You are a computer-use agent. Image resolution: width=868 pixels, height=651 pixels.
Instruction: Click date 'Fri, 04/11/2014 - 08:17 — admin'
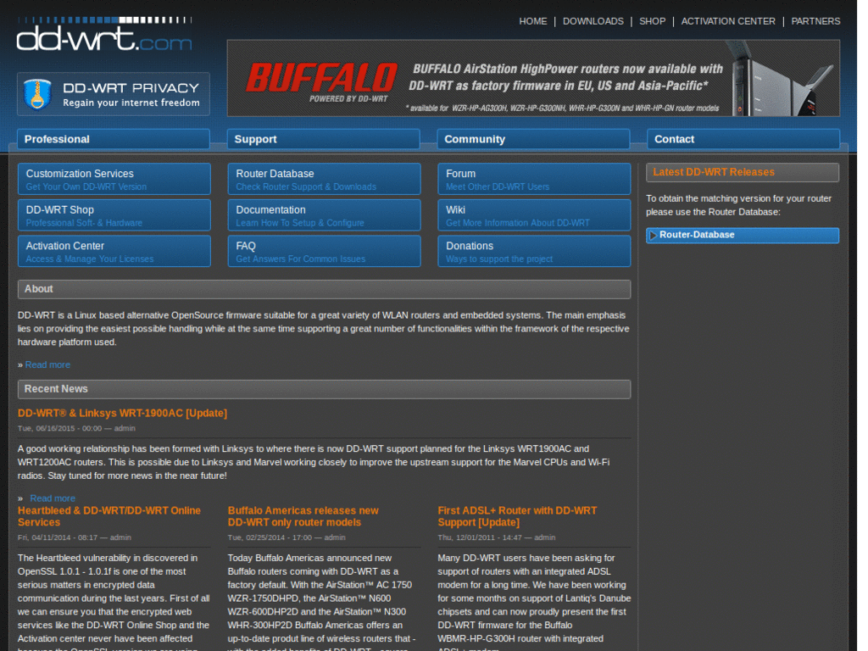75,537
